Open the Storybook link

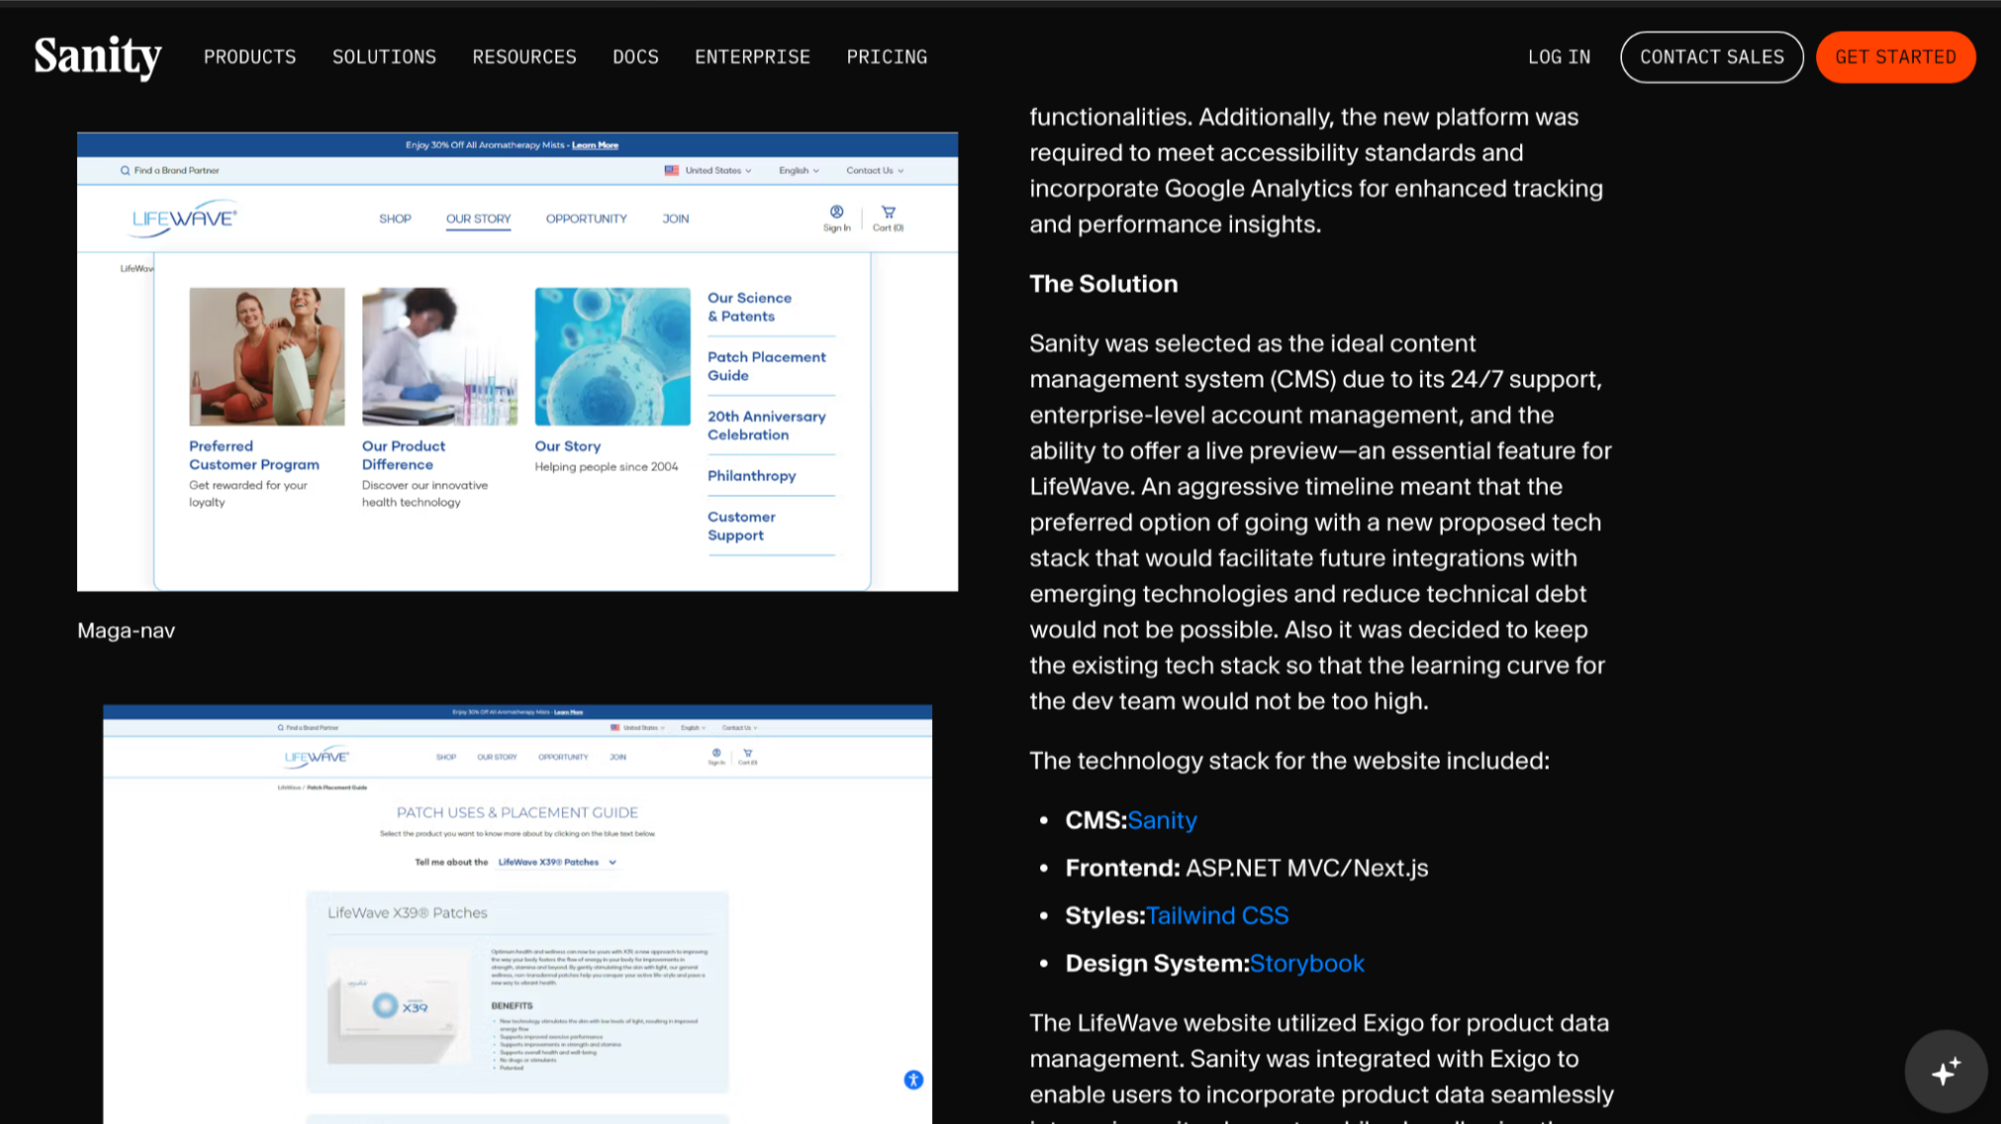(1306, 963)
